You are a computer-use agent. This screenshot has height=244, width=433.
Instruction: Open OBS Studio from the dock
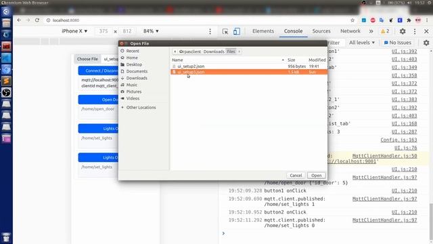point(6,92)
